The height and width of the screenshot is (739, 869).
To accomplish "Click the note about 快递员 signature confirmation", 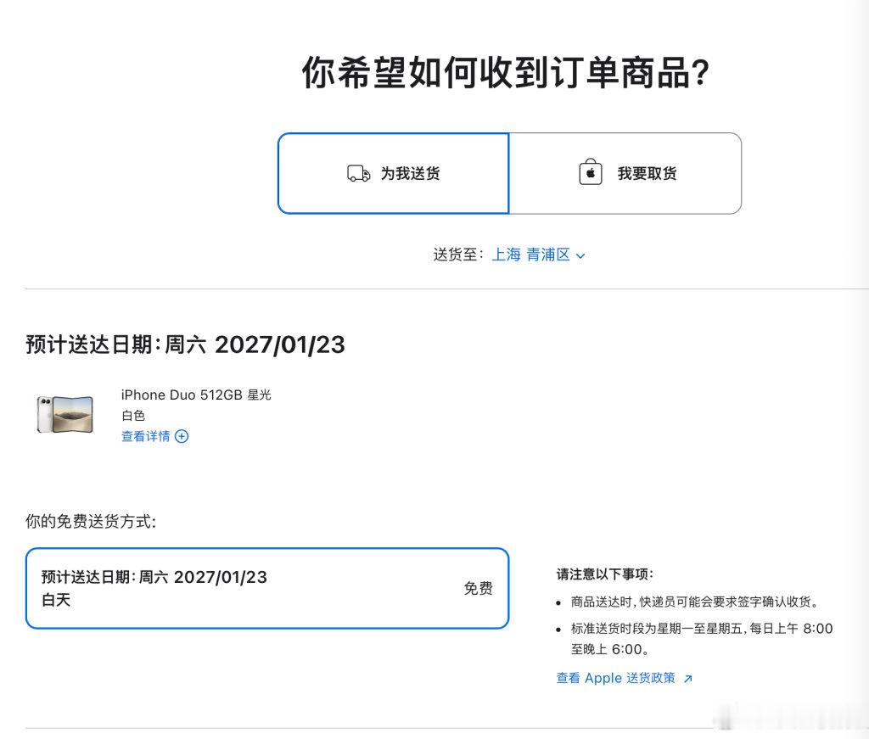I will (695, 602).
